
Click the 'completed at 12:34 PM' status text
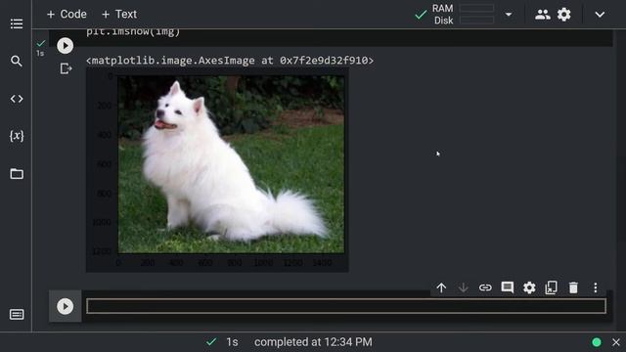[313, 342]
